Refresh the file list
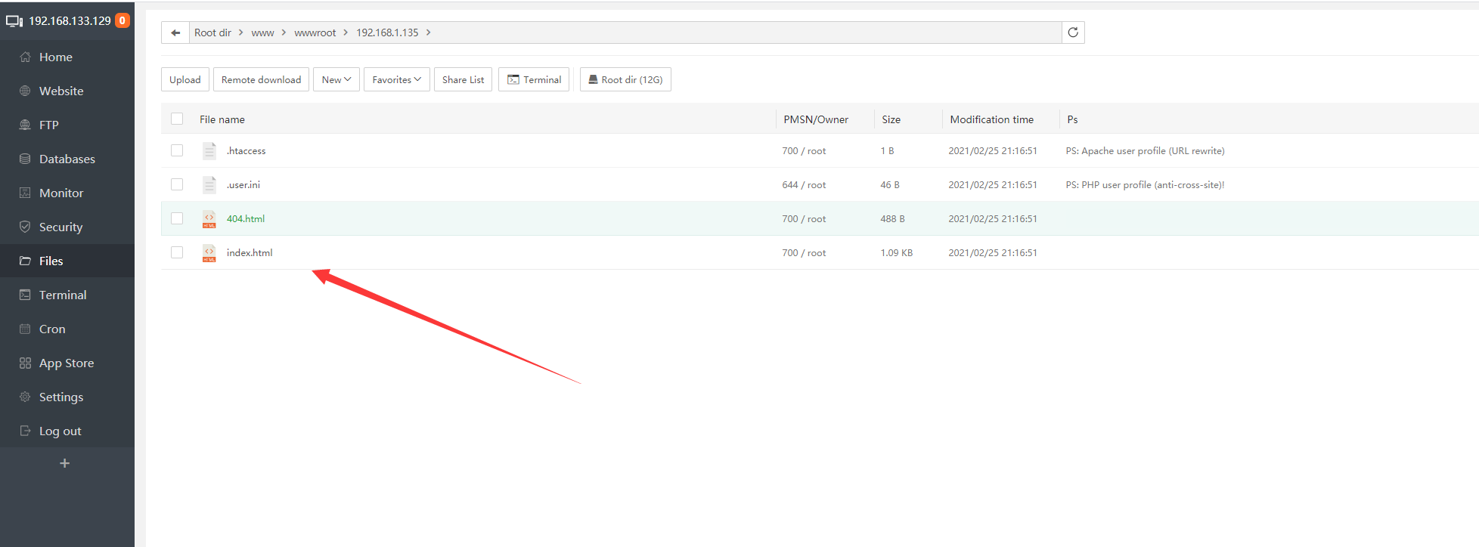This screenshot has width=1479, height=547. (1073, 32)
